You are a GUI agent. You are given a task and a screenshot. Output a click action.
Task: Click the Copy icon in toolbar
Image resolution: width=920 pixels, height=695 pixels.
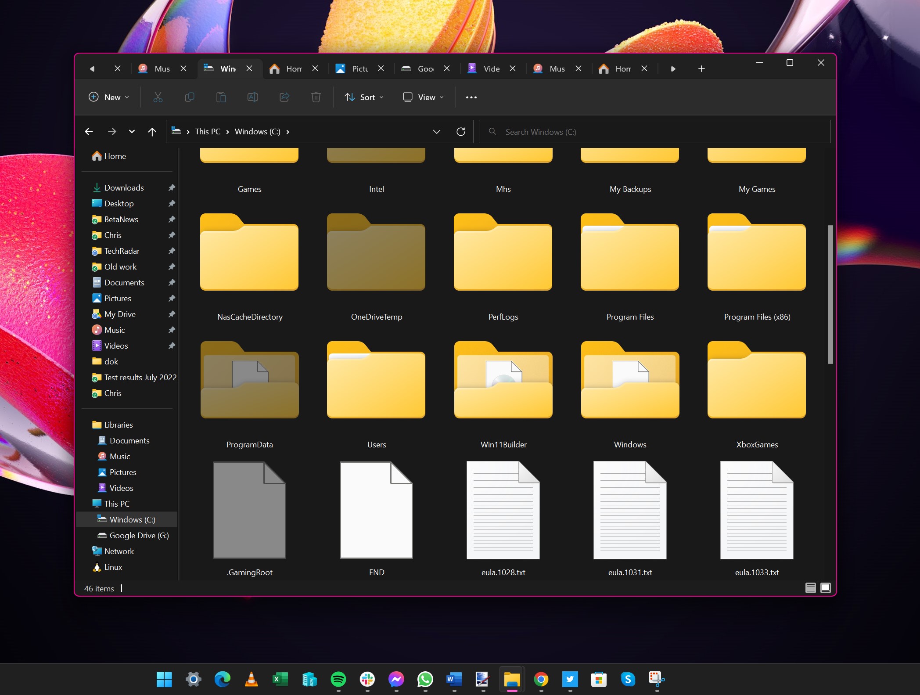tap(190, 97)
